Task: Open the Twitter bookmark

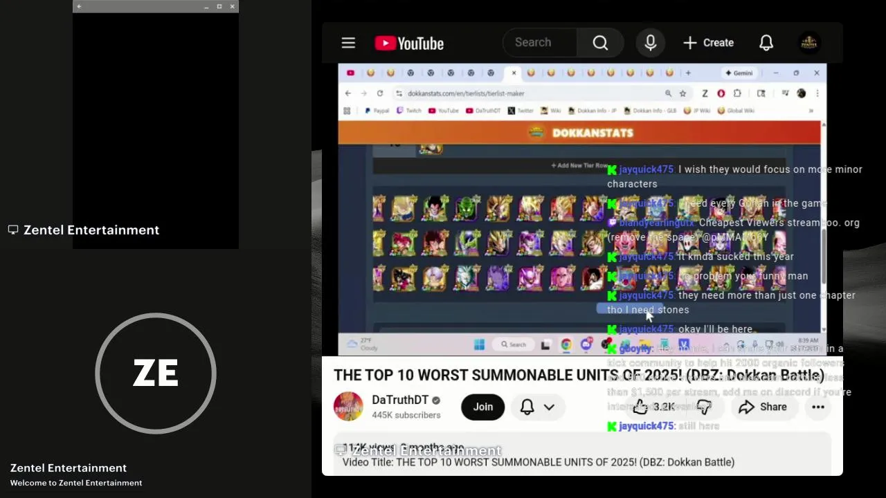Action: click(x=521, y=111)
